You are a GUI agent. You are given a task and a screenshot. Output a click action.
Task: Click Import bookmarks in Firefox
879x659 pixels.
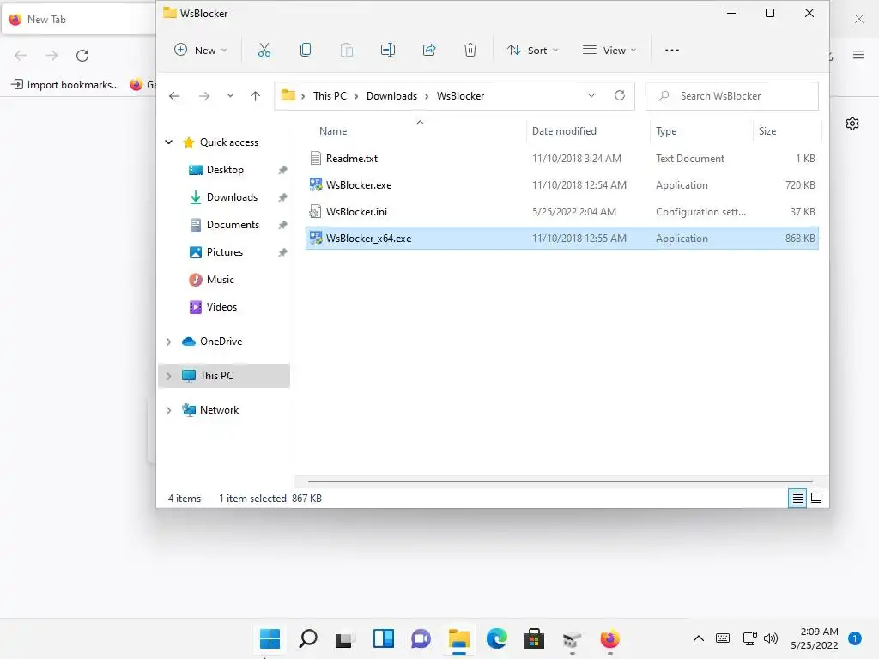click(x=65, y=85)
